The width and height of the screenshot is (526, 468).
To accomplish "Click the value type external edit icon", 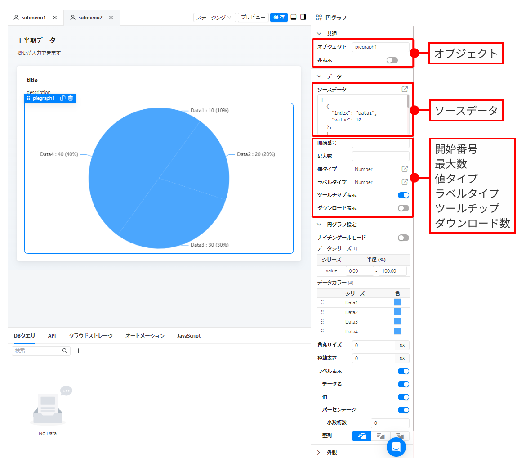I will pos(405,169).
